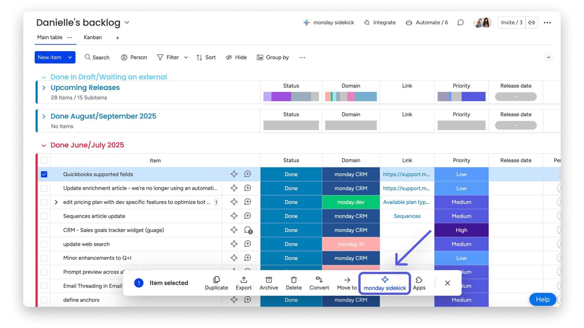Click the moday dev domain cell
This screenshot has height=328, width=584.
[351, 202]
